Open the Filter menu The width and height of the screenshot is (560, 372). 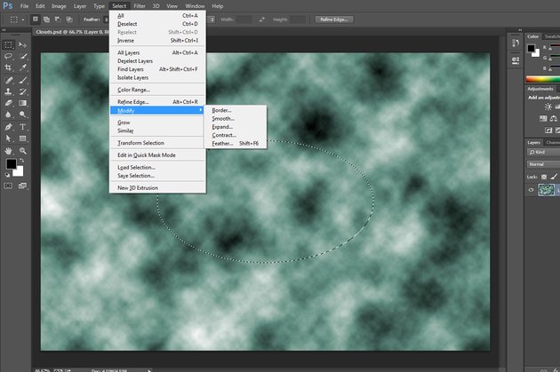pyautogui.click(x=140, y=6)
